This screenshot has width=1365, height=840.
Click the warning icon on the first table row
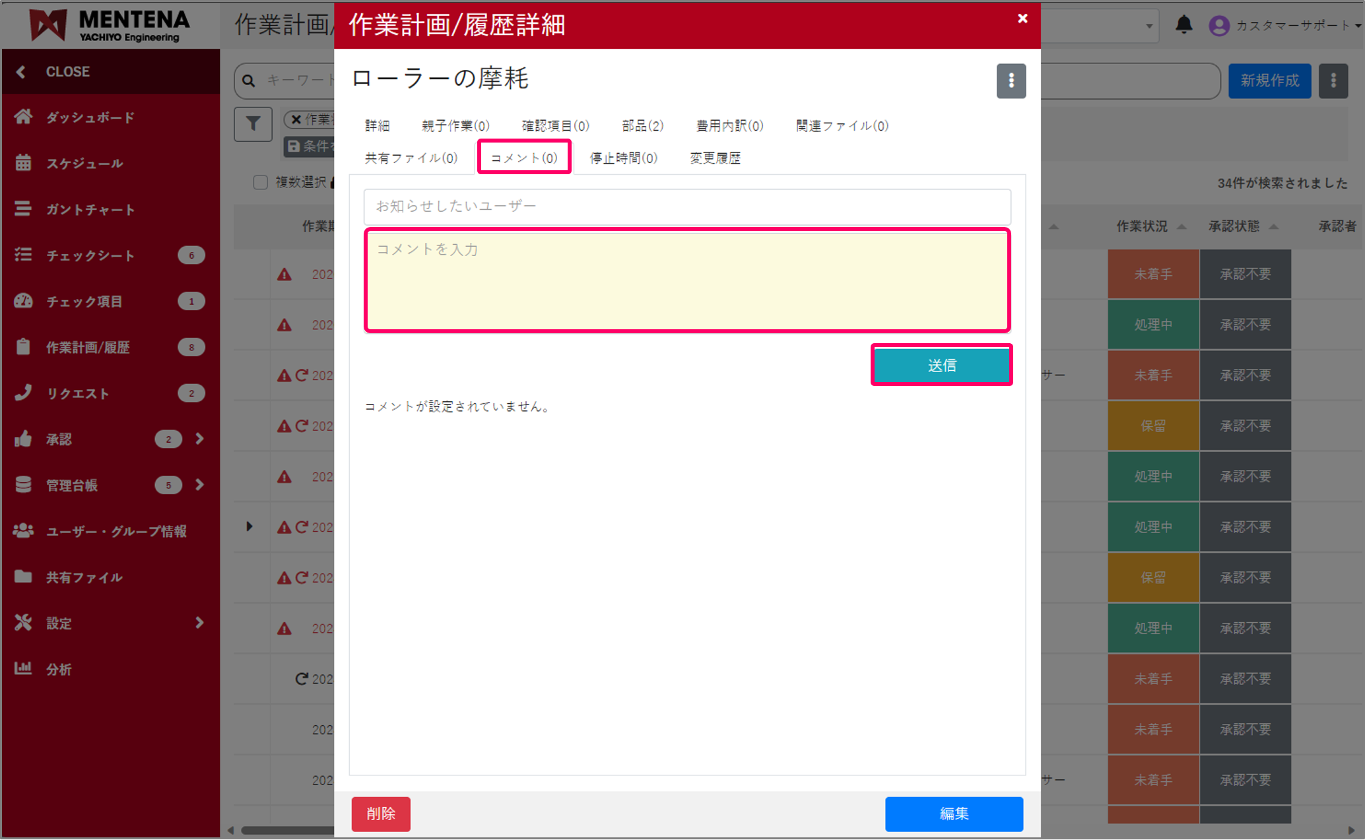click(x=284, y=274)
